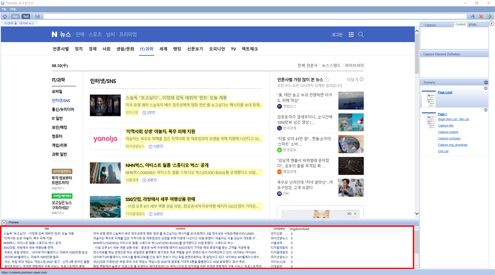This screenshot has width=495, height=275.
Task: Click the Save floppy disk icon
Action: coord(37,16)
